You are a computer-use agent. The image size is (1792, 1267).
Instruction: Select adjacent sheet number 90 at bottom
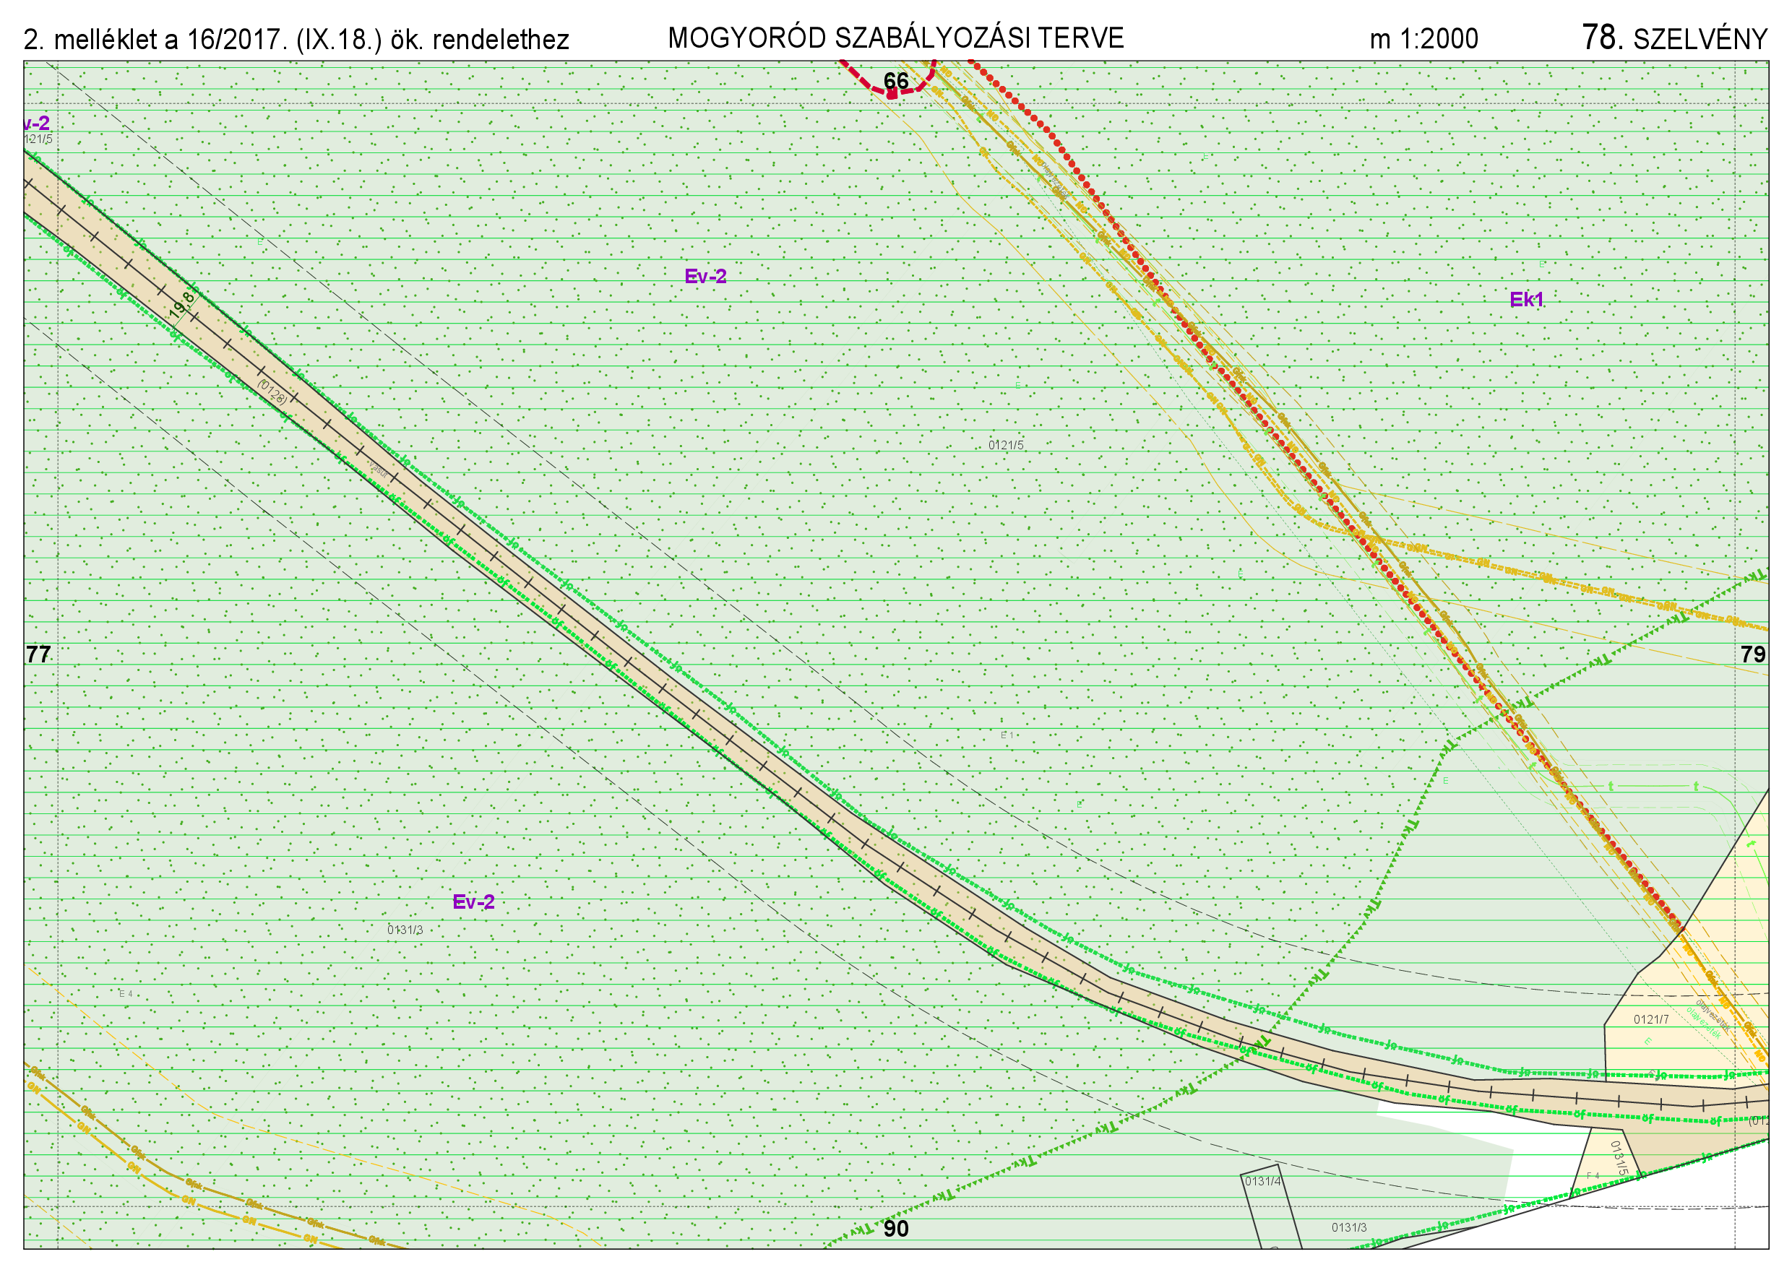[x=895, y=1229]
